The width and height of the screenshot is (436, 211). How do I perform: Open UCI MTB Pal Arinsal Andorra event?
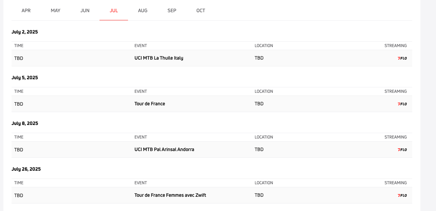pos(164,149)
